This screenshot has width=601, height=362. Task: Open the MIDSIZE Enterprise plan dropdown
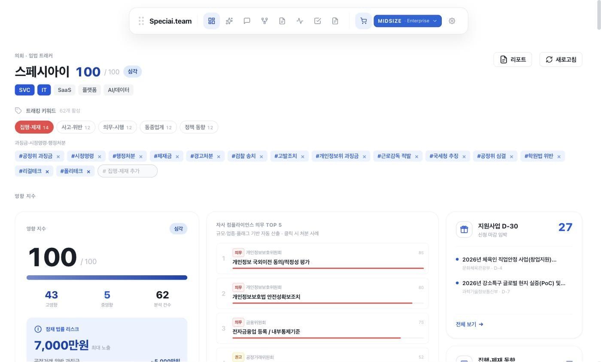click(x=407, y=21)
